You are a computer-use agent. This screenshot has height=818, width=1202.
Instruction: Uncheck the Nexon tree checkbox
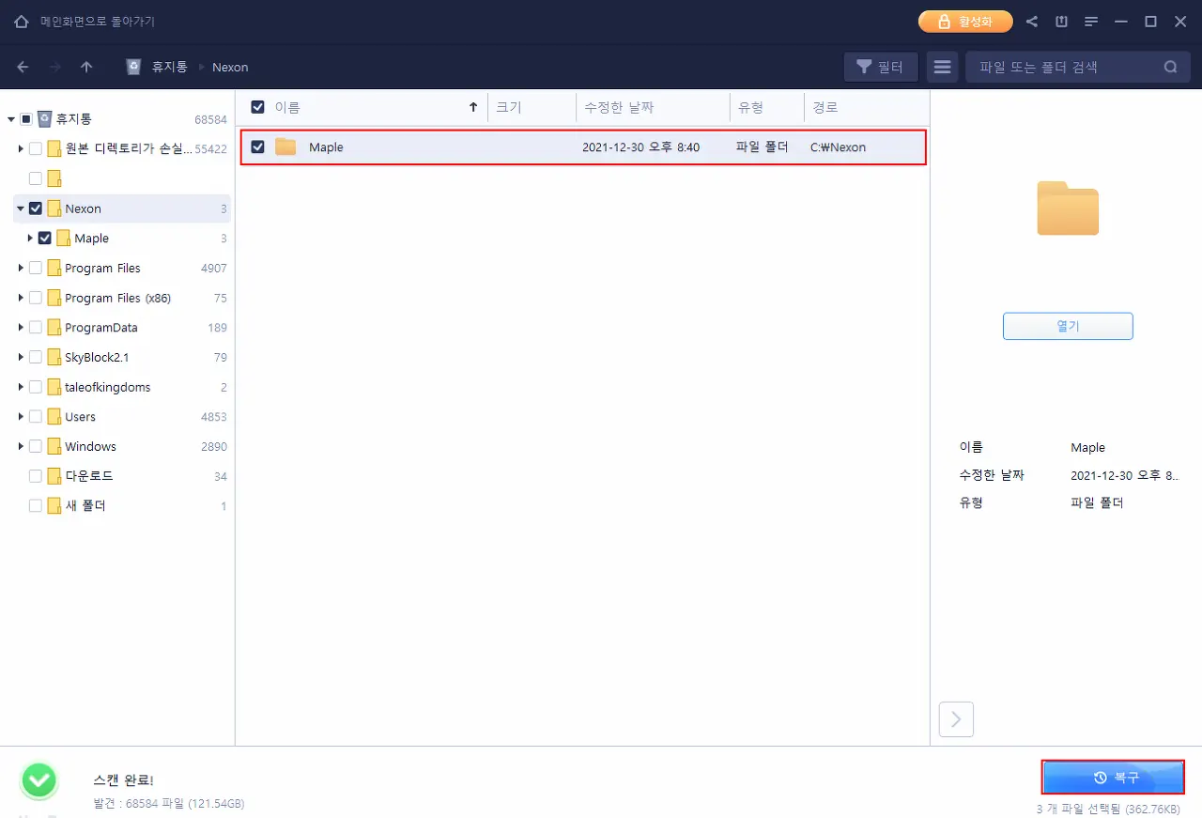(x=36, y=208)
